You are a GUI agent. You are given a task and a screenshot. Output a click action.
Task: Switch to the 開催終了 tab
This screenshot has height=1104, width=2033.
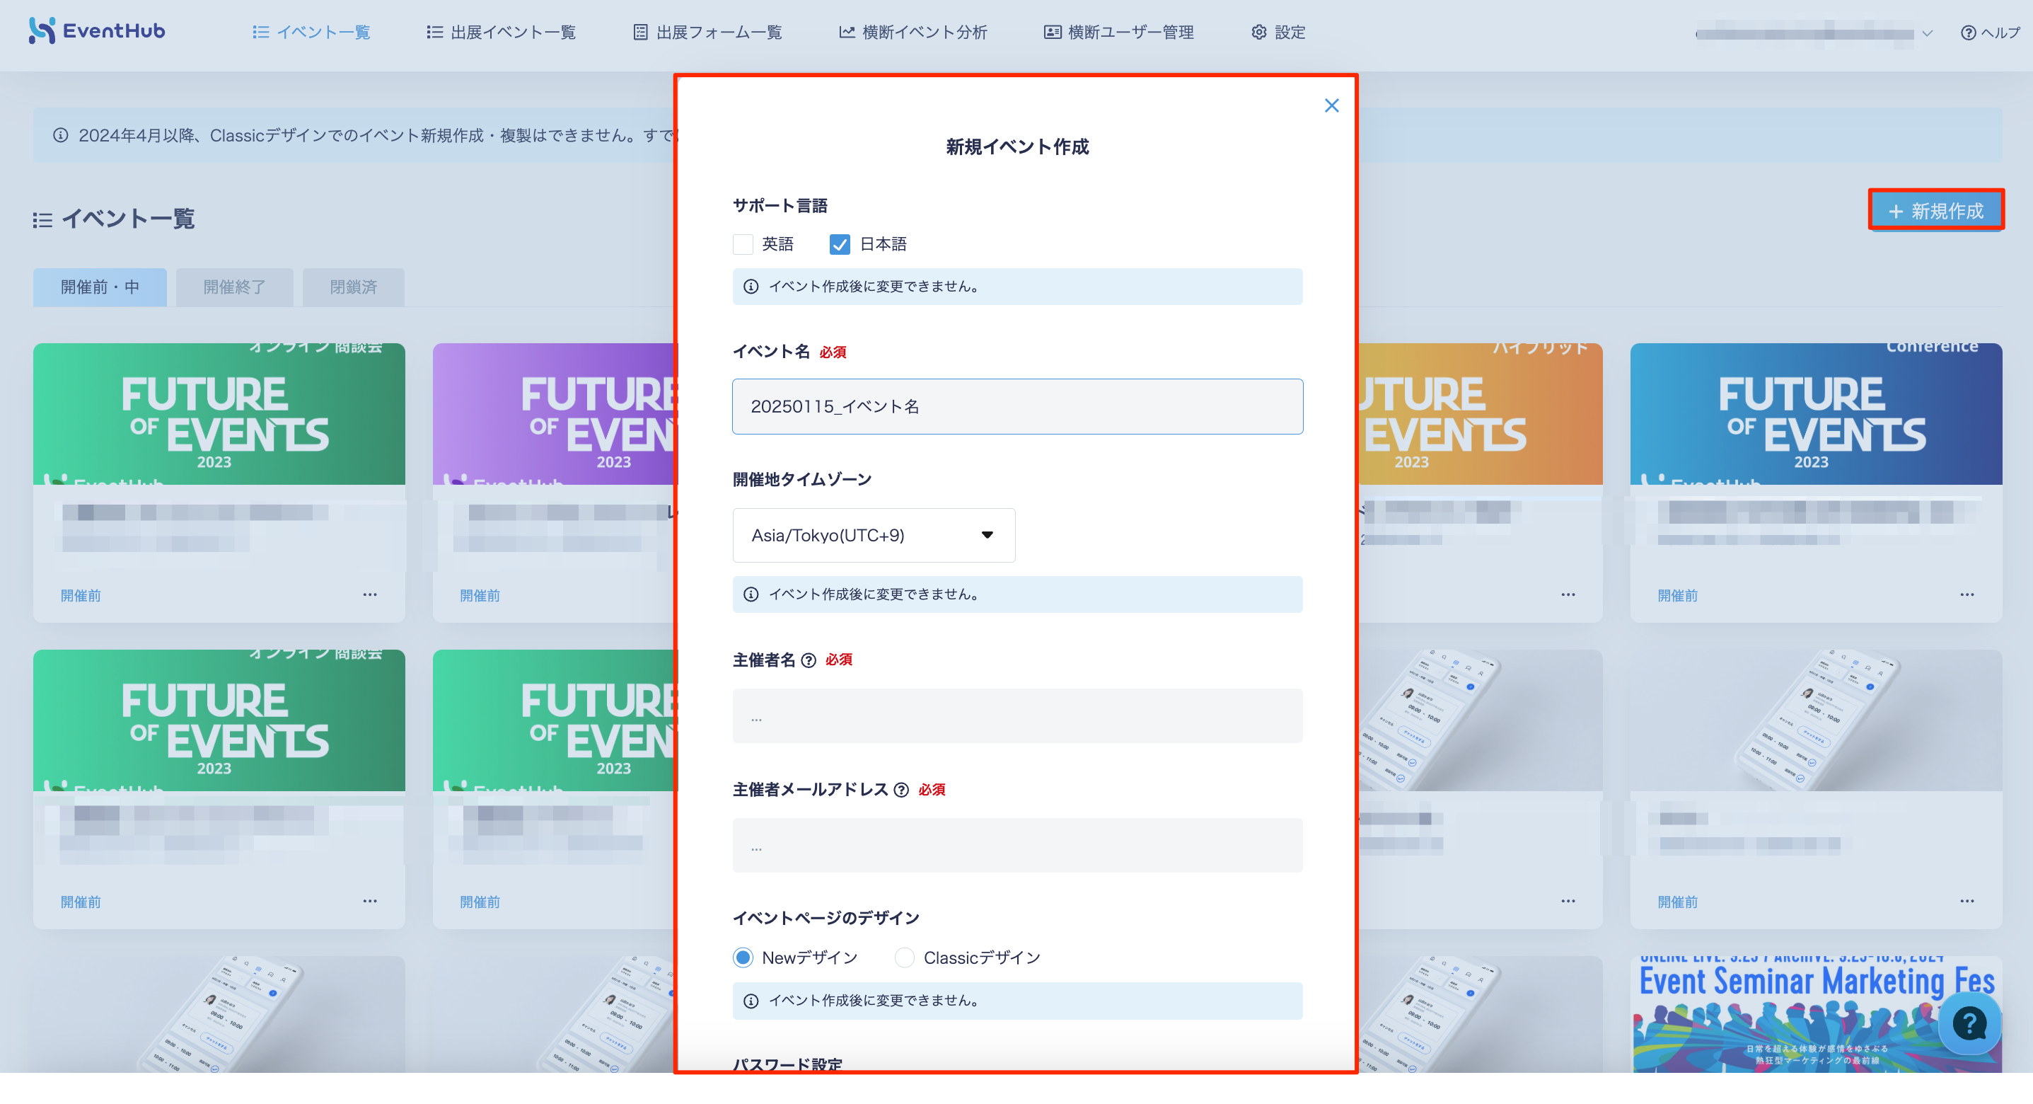[x=233, y=287]
